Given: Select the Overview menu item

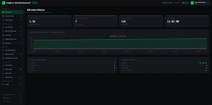Looking at the screenshot, I should point(12,12).
